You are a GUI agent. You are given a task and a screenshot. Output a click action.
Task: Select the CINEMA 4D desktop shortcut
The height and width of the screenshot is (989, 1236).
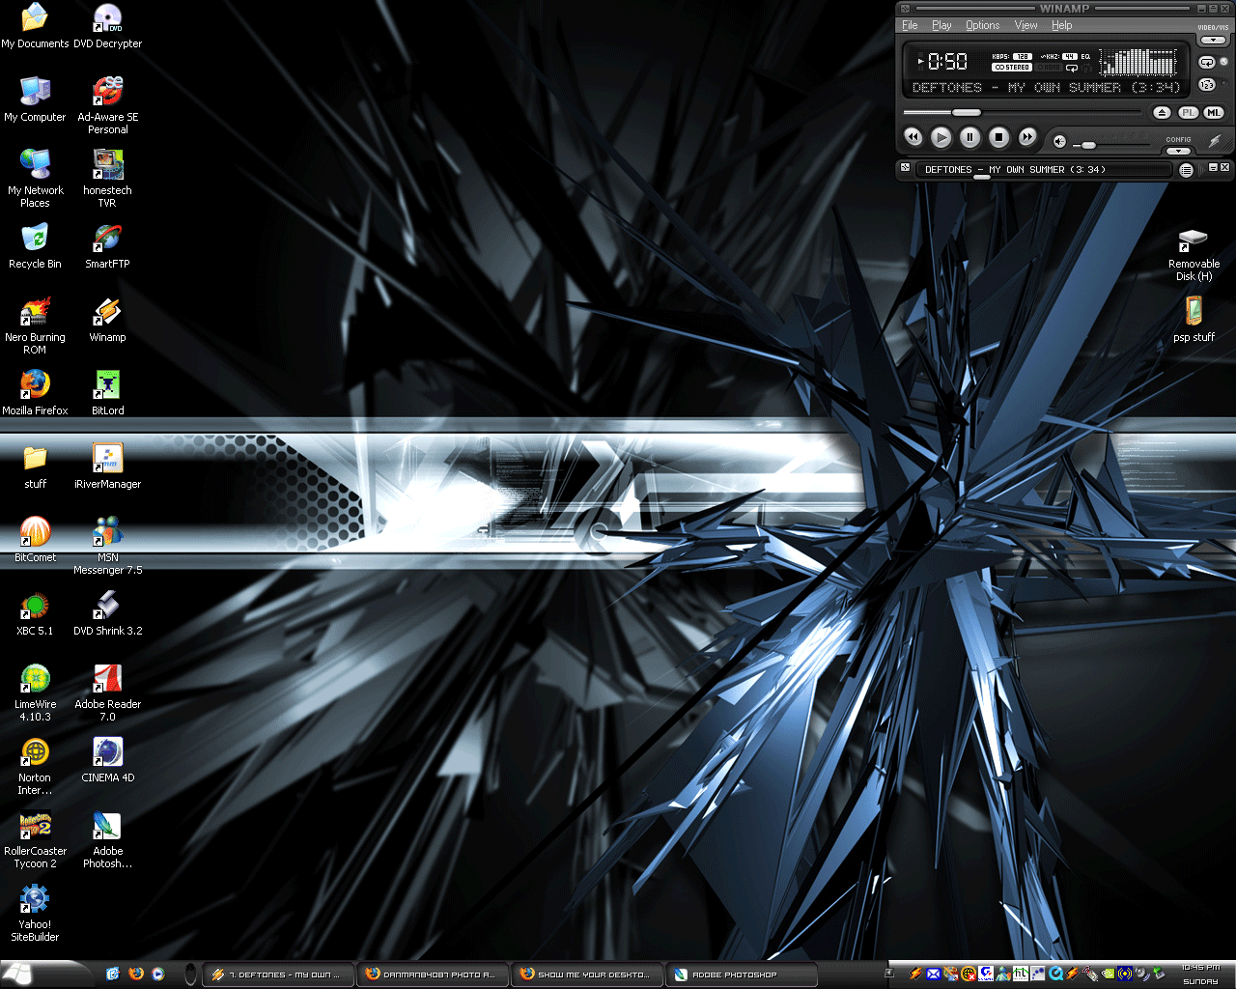(107, 760)
